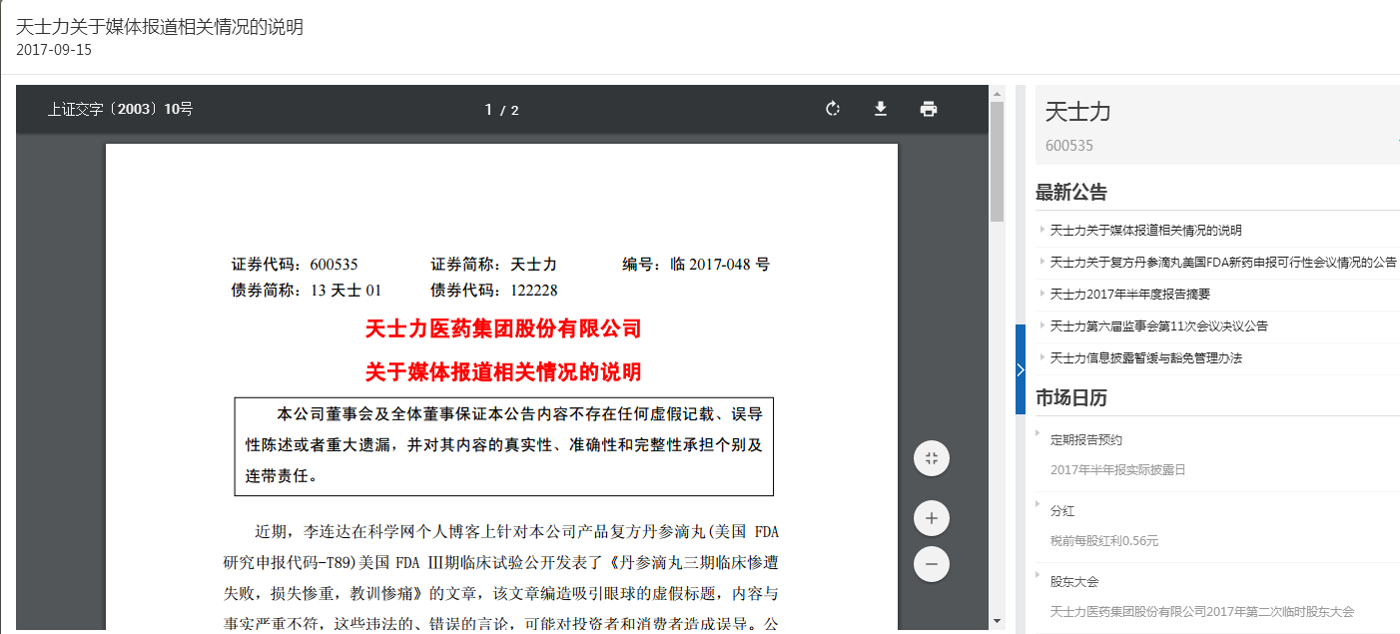Collapse the right sidebar with blue arrow
This screenshot has height=634, width=1400.
click(1020, 369)
